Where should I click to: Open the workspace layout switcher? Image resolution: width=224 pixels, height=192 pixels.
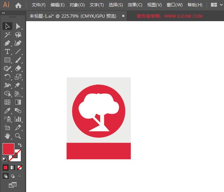click(x=214, y=5)
